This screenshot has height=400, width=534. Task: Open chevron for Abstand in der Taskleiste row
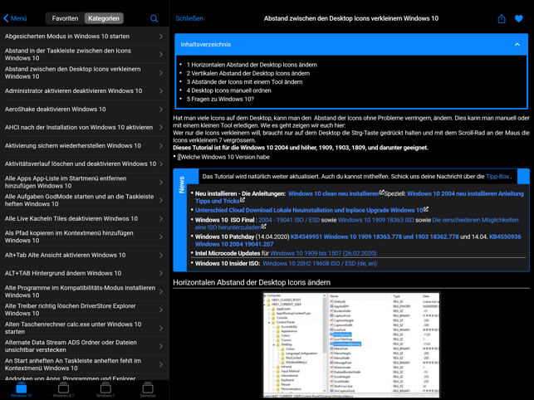[161, 55]
